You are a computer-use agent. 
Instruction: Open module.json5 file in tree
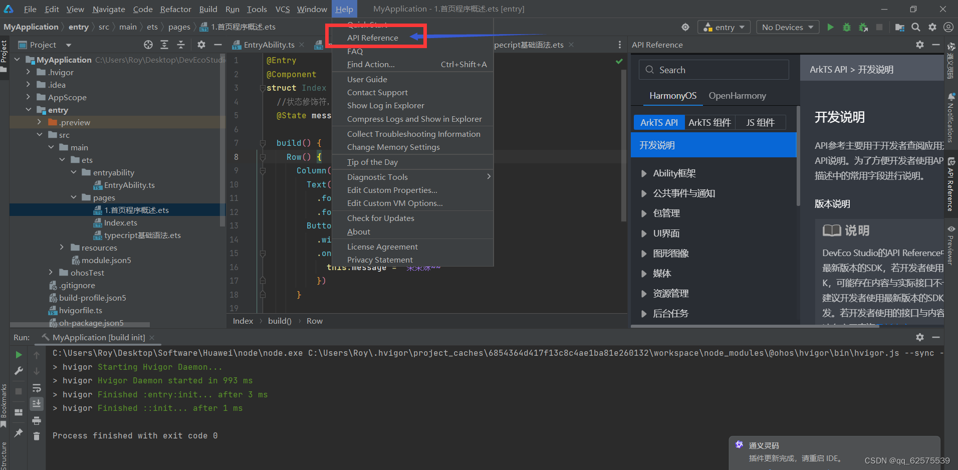106,260
